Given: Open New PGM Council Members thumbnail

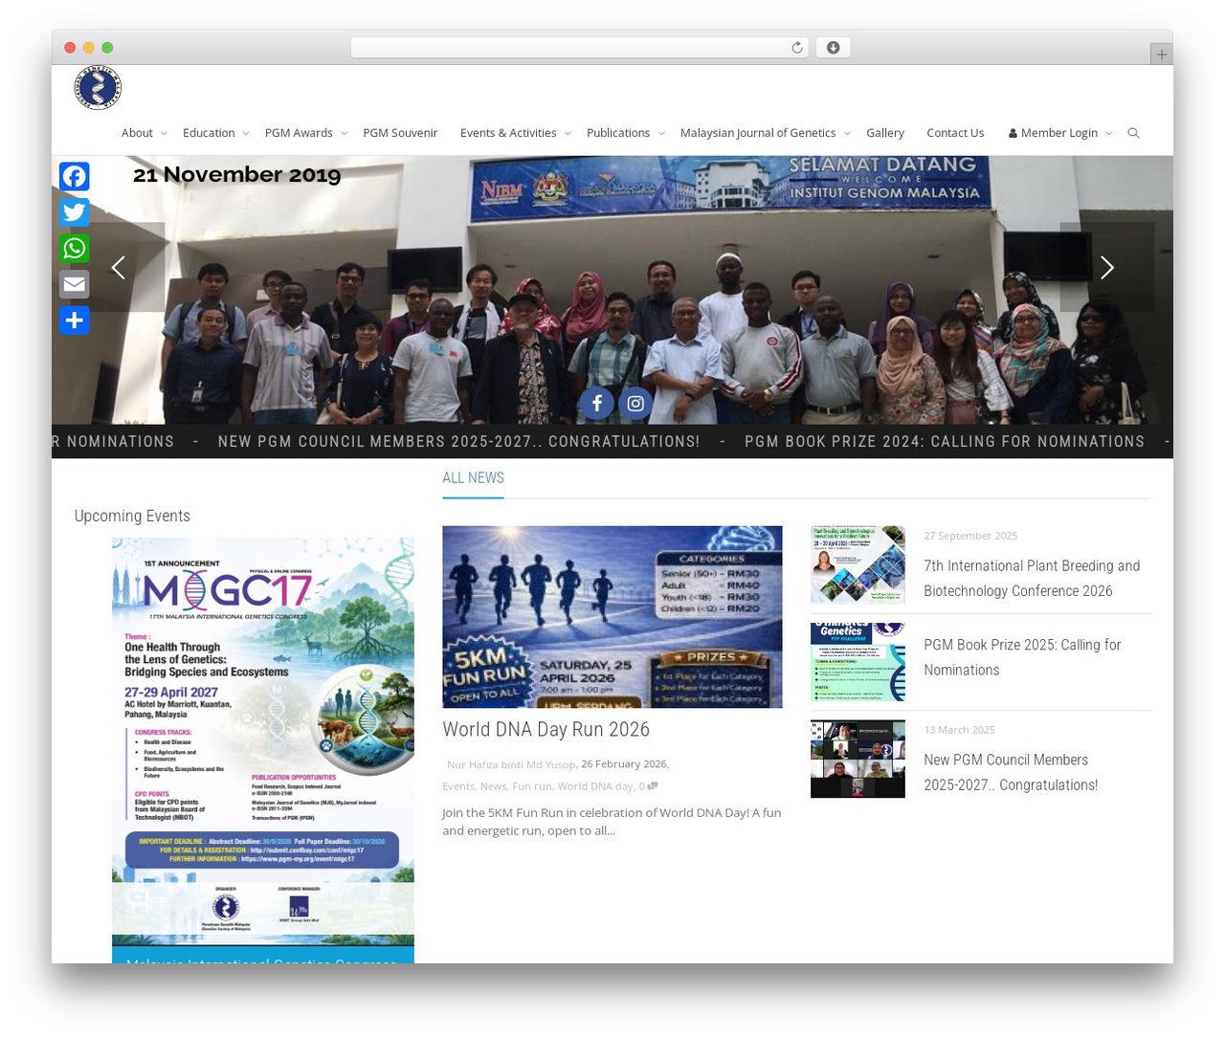Looking at the screenshot, I should click(857, 760).
